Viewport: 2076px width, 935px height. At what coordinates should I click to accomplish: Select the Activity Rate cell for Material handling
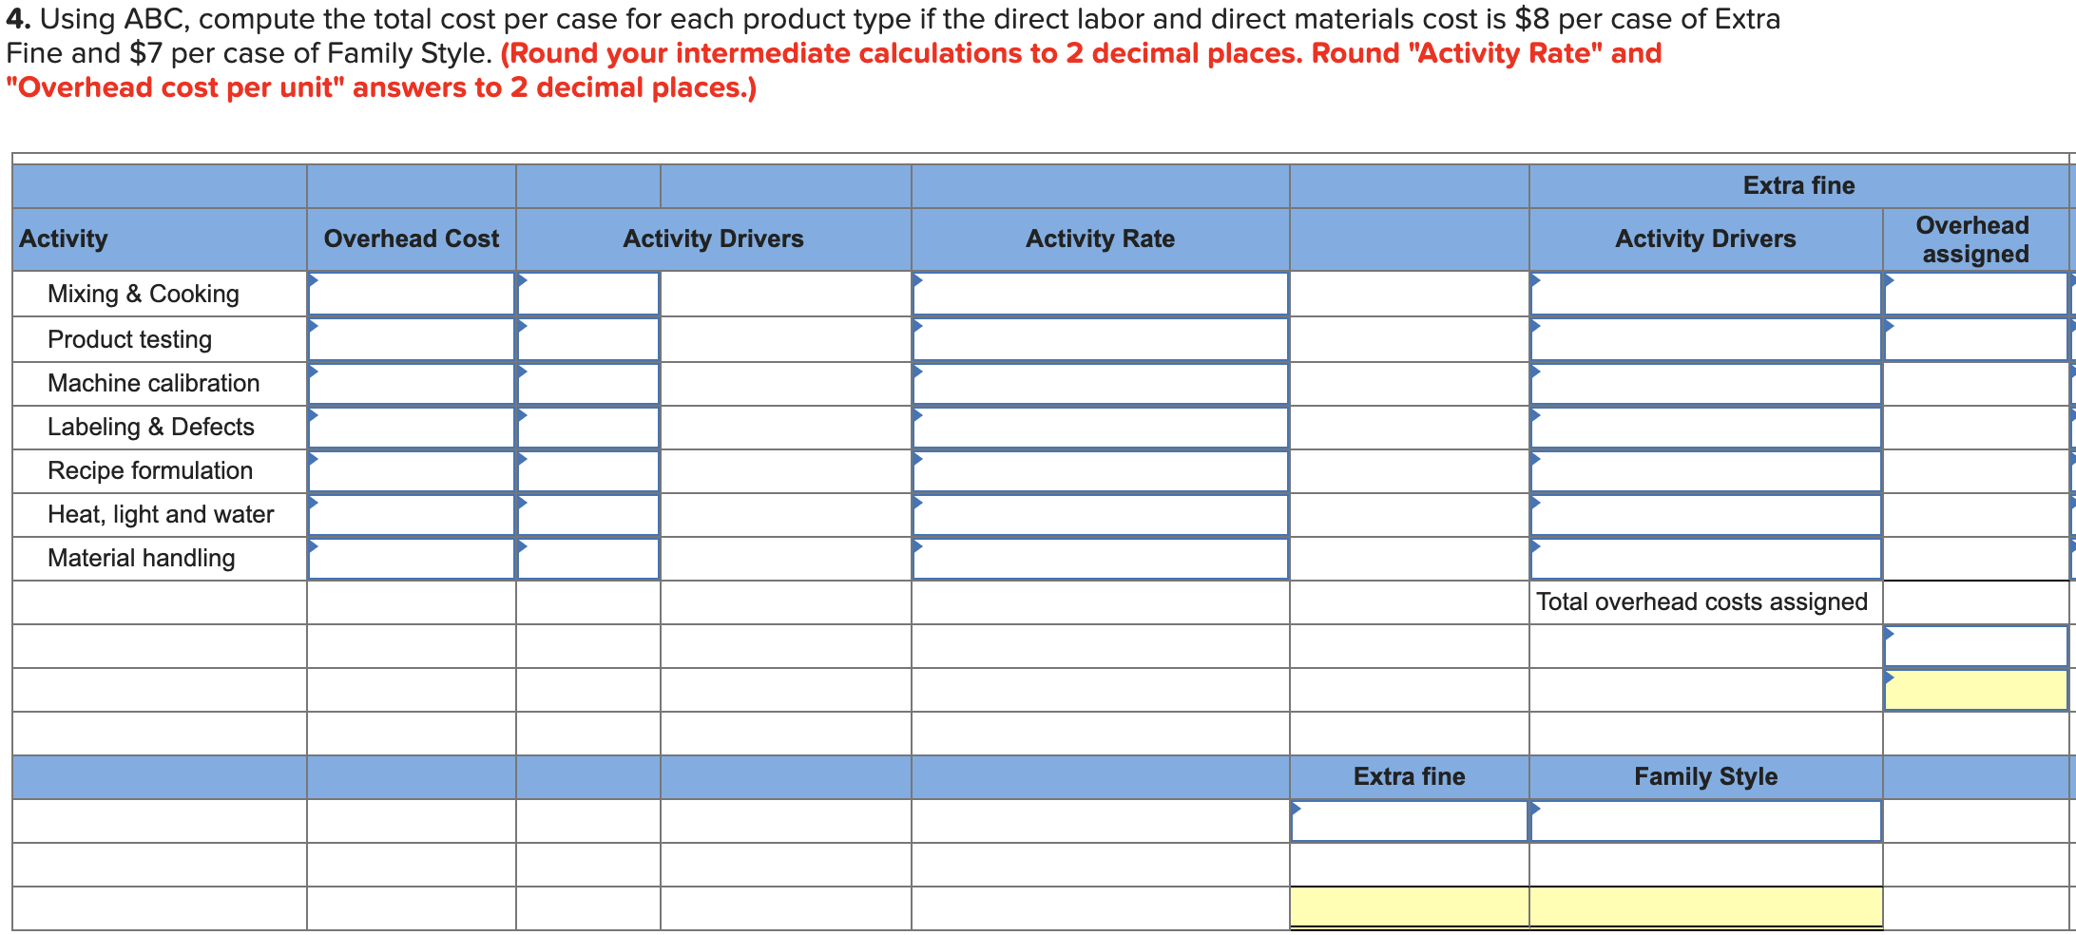coord(1100,558)
